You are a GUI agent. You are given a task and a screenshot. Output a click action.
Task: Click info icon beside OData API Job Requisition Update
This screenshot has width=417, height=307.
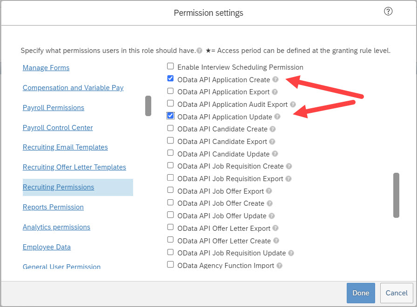[x=291, y=253]
